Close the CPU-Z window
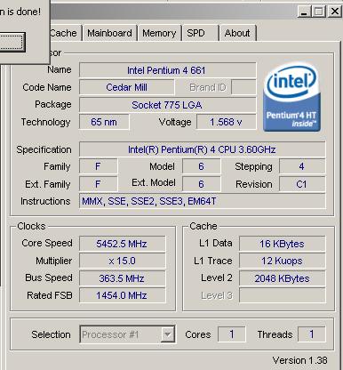 [335, 12]
